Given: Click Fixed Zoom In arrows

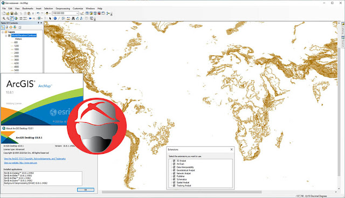Looking at the screenshot, I should [21, 18].
